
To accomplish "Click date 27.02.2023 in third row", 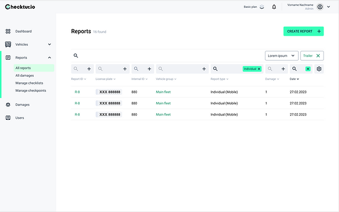I will [298, 114].
